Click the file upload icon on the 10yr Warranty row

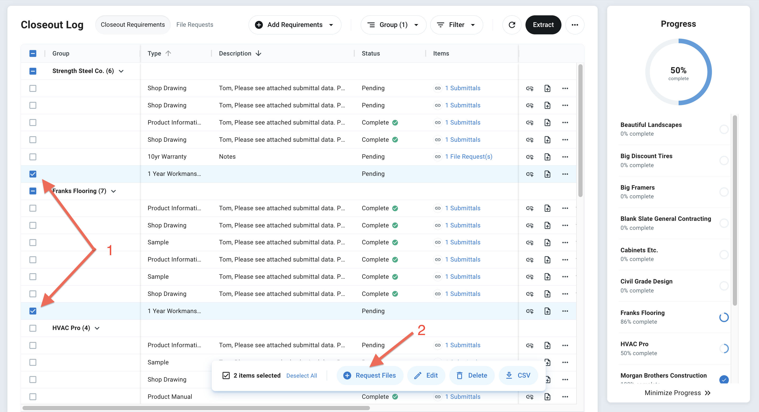tap(547, 157)
